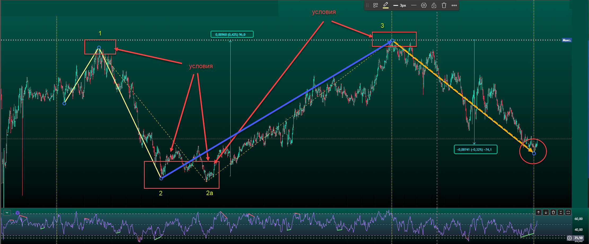Image resolution: width=589 pixels, height=244 pixels.
Task: Open the drawing templates grid icon
Action: tap(375, 5)
